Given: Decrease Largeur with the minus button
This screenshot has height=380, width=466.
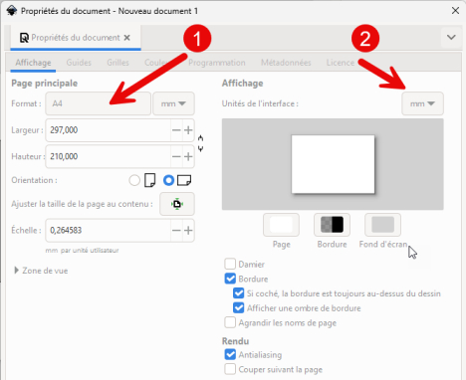Looking at the screenshot, I should (x=176, y=130).
